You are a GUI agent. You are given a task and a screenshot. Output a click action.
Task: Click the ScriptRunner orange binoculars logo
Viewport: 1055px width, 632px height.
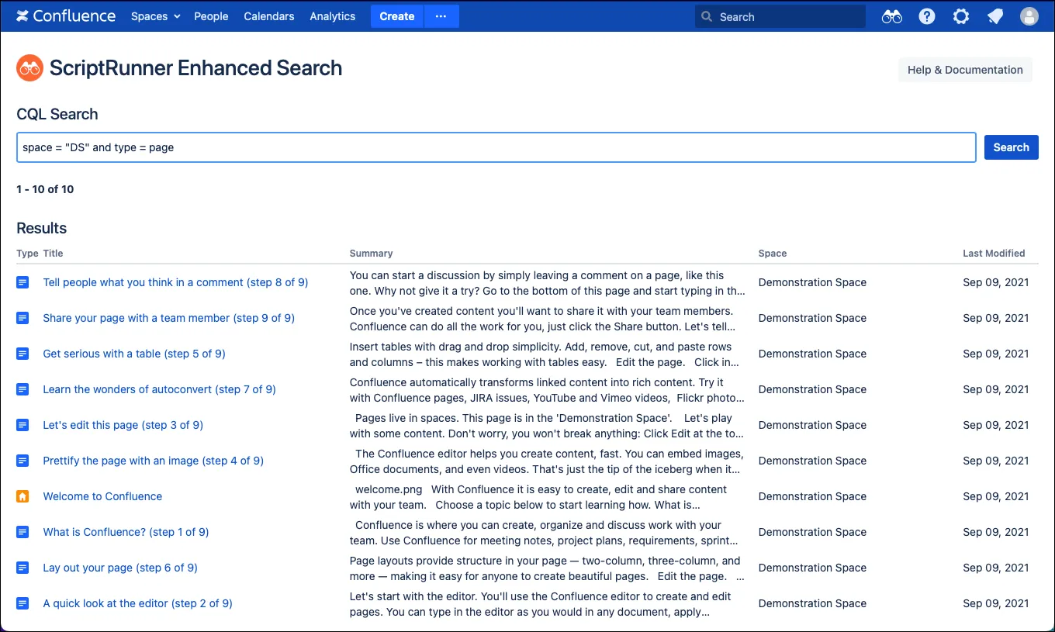click(29, 68)
